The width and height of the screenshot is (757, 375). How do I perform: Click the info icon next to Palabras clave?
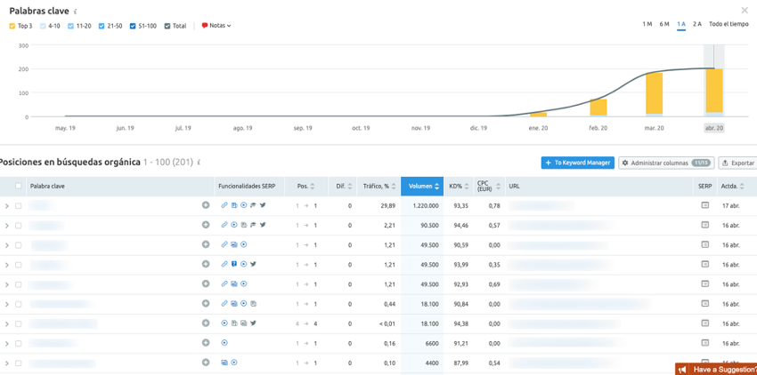pos(75,12)
